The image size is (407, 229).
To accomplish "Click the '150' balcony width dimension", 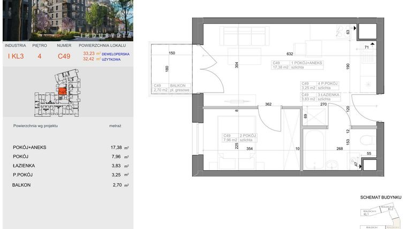I will [172, 53].
